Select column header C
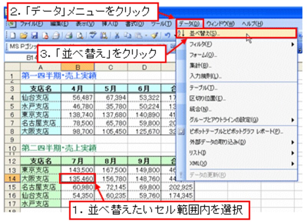Image resolution: width=307 pixels, height=223 pixels. [111, 67]
